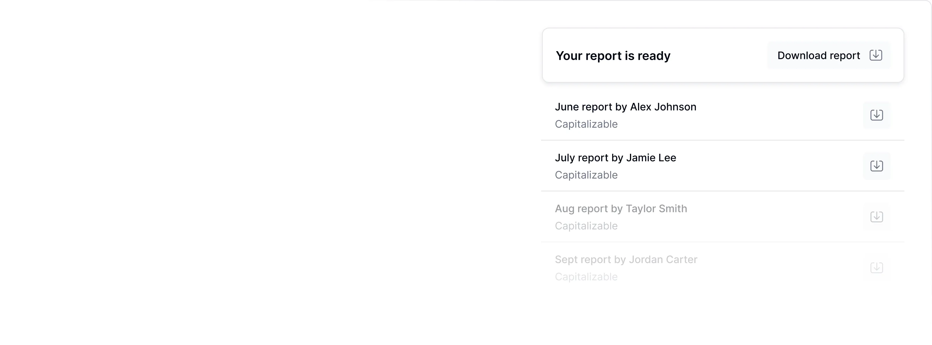Image resolution: width=932 pixels, height=345 pixels.
Task: Click author name Jamie Lee
Action: [651, 158]
